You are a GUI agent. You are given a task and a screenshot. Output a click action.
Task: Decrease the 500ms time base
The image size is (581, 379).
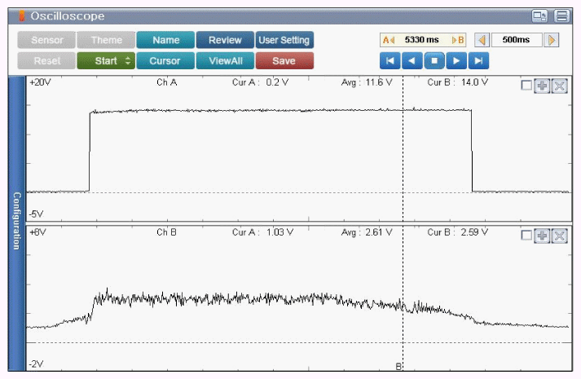click(482, 40)
